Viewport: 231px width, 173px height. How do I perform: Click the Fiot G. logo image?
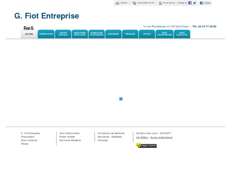(x=29, y=28)
